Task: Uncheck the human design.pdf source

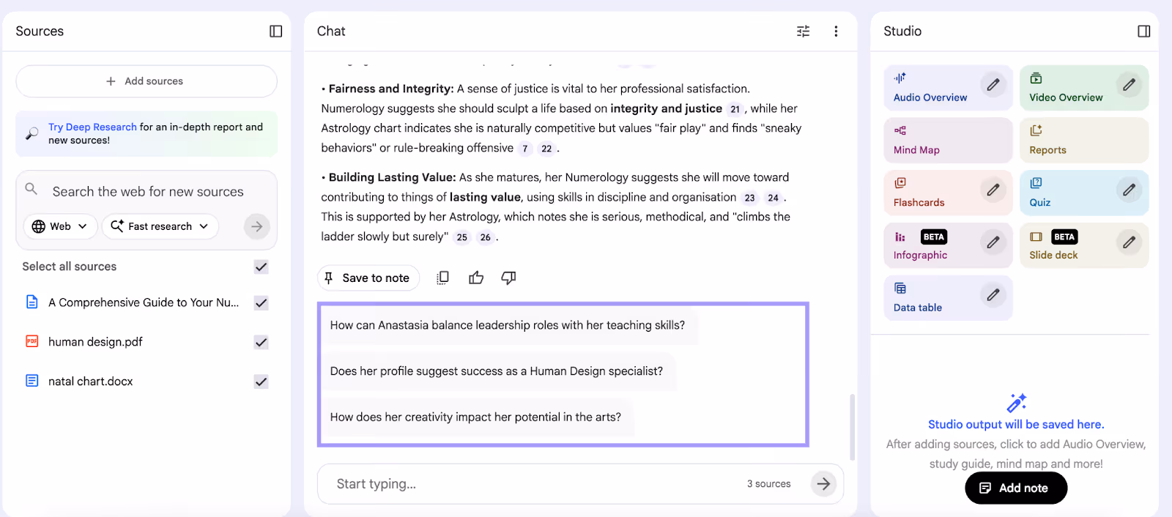Action: click(x=261, y=342)
